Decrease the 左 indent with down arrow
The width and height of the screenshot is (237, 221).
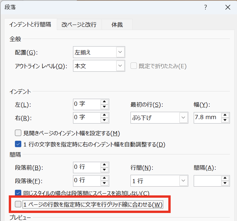[x=104, y=107]
